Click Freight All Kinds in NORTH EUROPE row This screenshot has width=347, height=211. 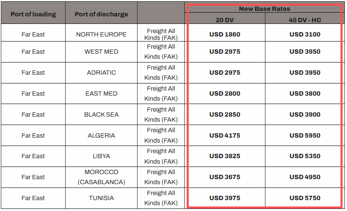pos(161,34)
